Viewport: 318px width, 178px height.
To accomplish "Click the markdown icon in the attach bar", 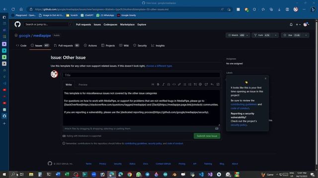I will 217,129.
